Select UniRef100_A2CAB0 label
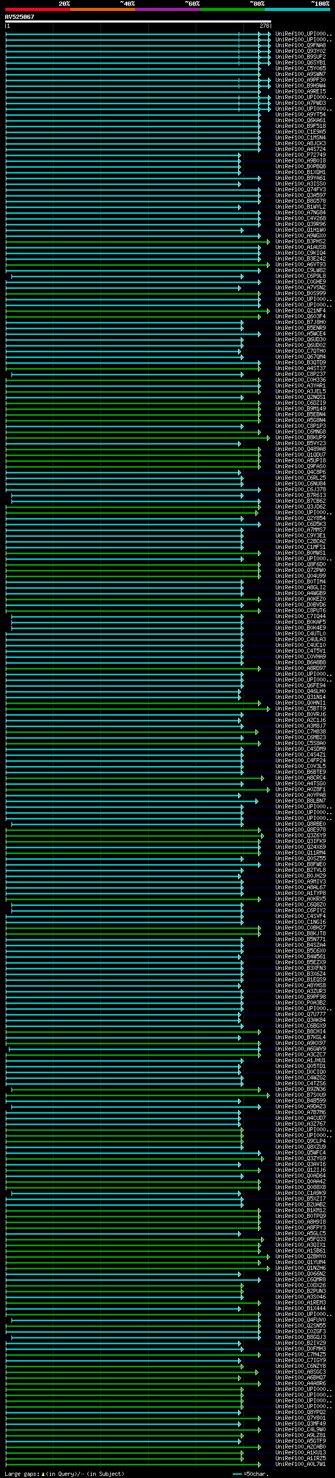This screenshot has height=1478, width=335. 300,1447
